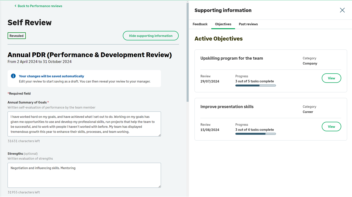Click scrollbar up arrow at top
Viewport: 352px width, 197px height.
[x=188, y=2]
